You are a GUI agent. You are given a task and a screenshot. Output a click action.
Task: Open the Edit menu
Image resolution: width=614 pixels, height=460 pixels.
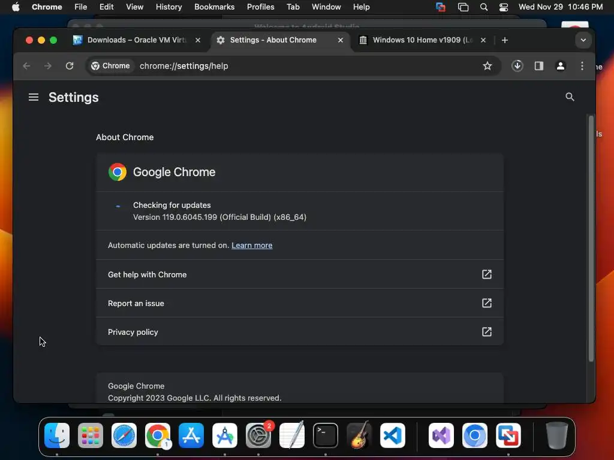(x=106, y=7)
